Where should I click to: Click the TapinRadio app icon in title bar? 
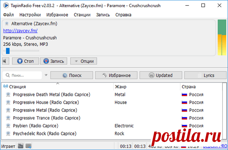pos(6,6)
